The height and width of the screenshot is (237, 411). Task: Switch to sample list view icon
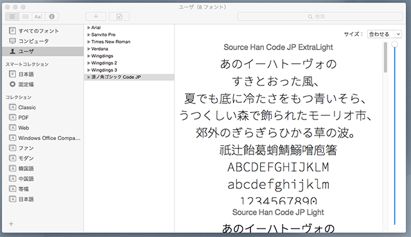12,17
